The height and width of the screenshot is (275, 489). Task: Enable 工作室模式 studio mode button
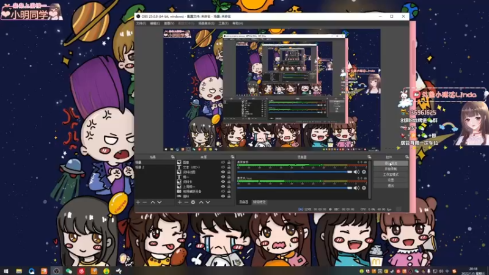(x=391, y=175)
